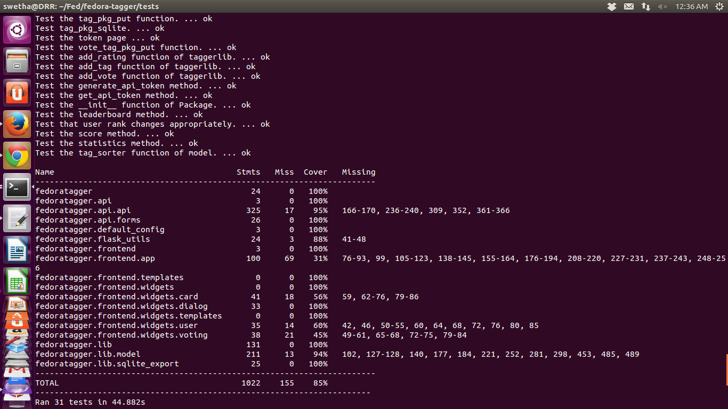
Task: Open LibreOffice Impress from the launcher
Action: click(17, 304)
